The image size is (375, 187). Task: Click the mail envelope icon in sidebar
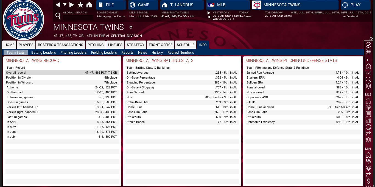click(368, 73)
